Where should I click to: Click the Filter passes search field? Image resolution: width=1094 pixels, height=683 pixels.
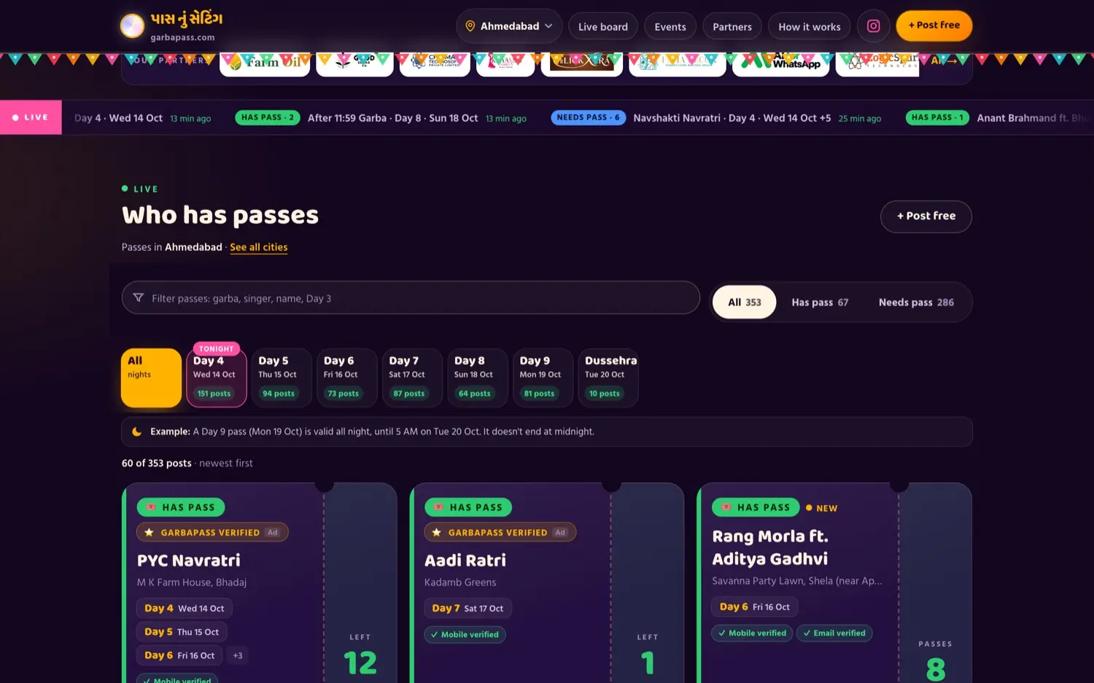pos(411,298)
